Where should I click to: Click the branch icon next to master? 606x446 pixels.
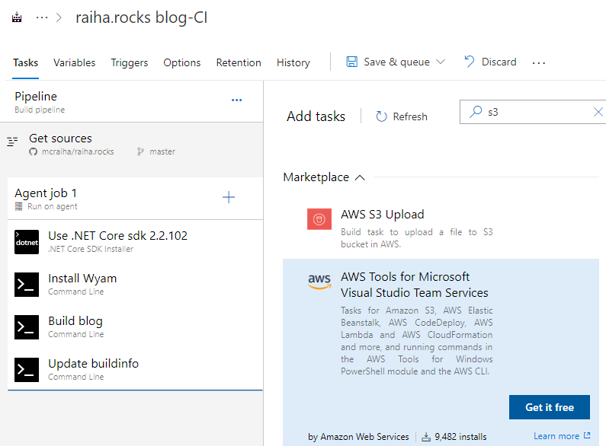tap(140, 151)
